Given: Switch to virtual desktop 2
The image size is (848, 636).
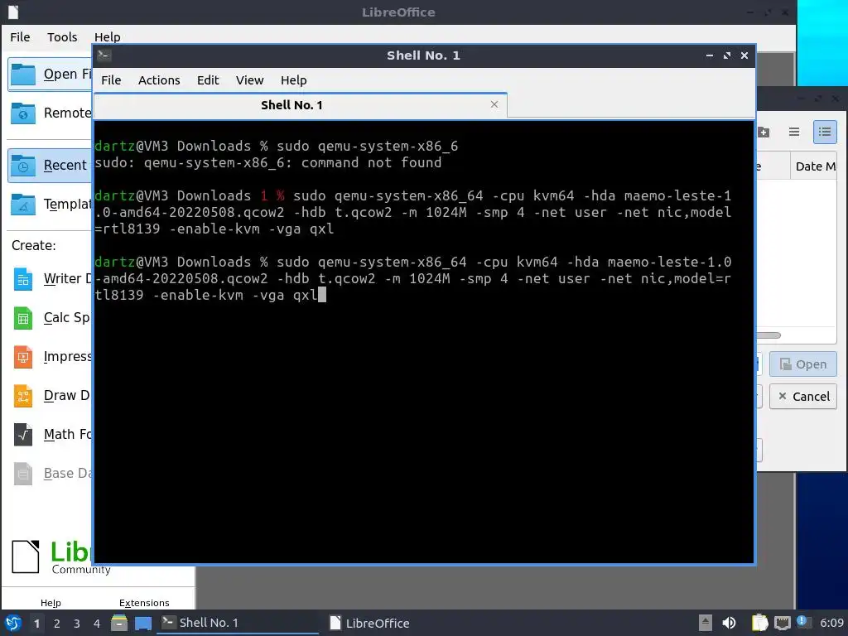Looking at the screenshot, I should (x=57, y=624).
